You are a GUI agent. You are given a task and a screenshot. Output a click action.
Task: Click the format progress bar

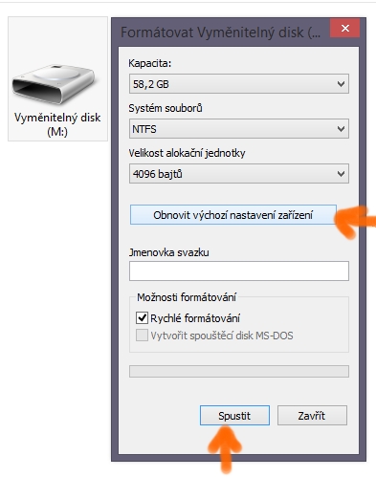pyautogui.click(x=239, y=372)
